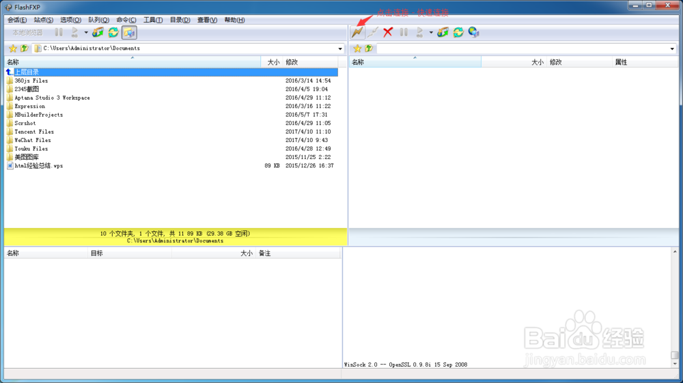Click the Disconnect plug icon in right toolbar
The image size is (683, 383).
372,32
